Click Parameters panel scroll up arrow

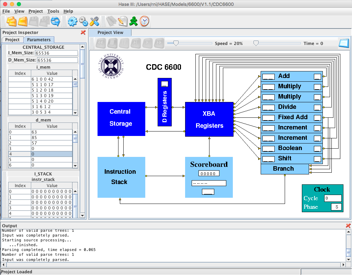82,47
